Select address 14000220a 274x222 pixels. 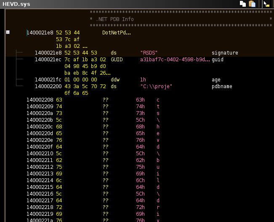click(40, 113)
